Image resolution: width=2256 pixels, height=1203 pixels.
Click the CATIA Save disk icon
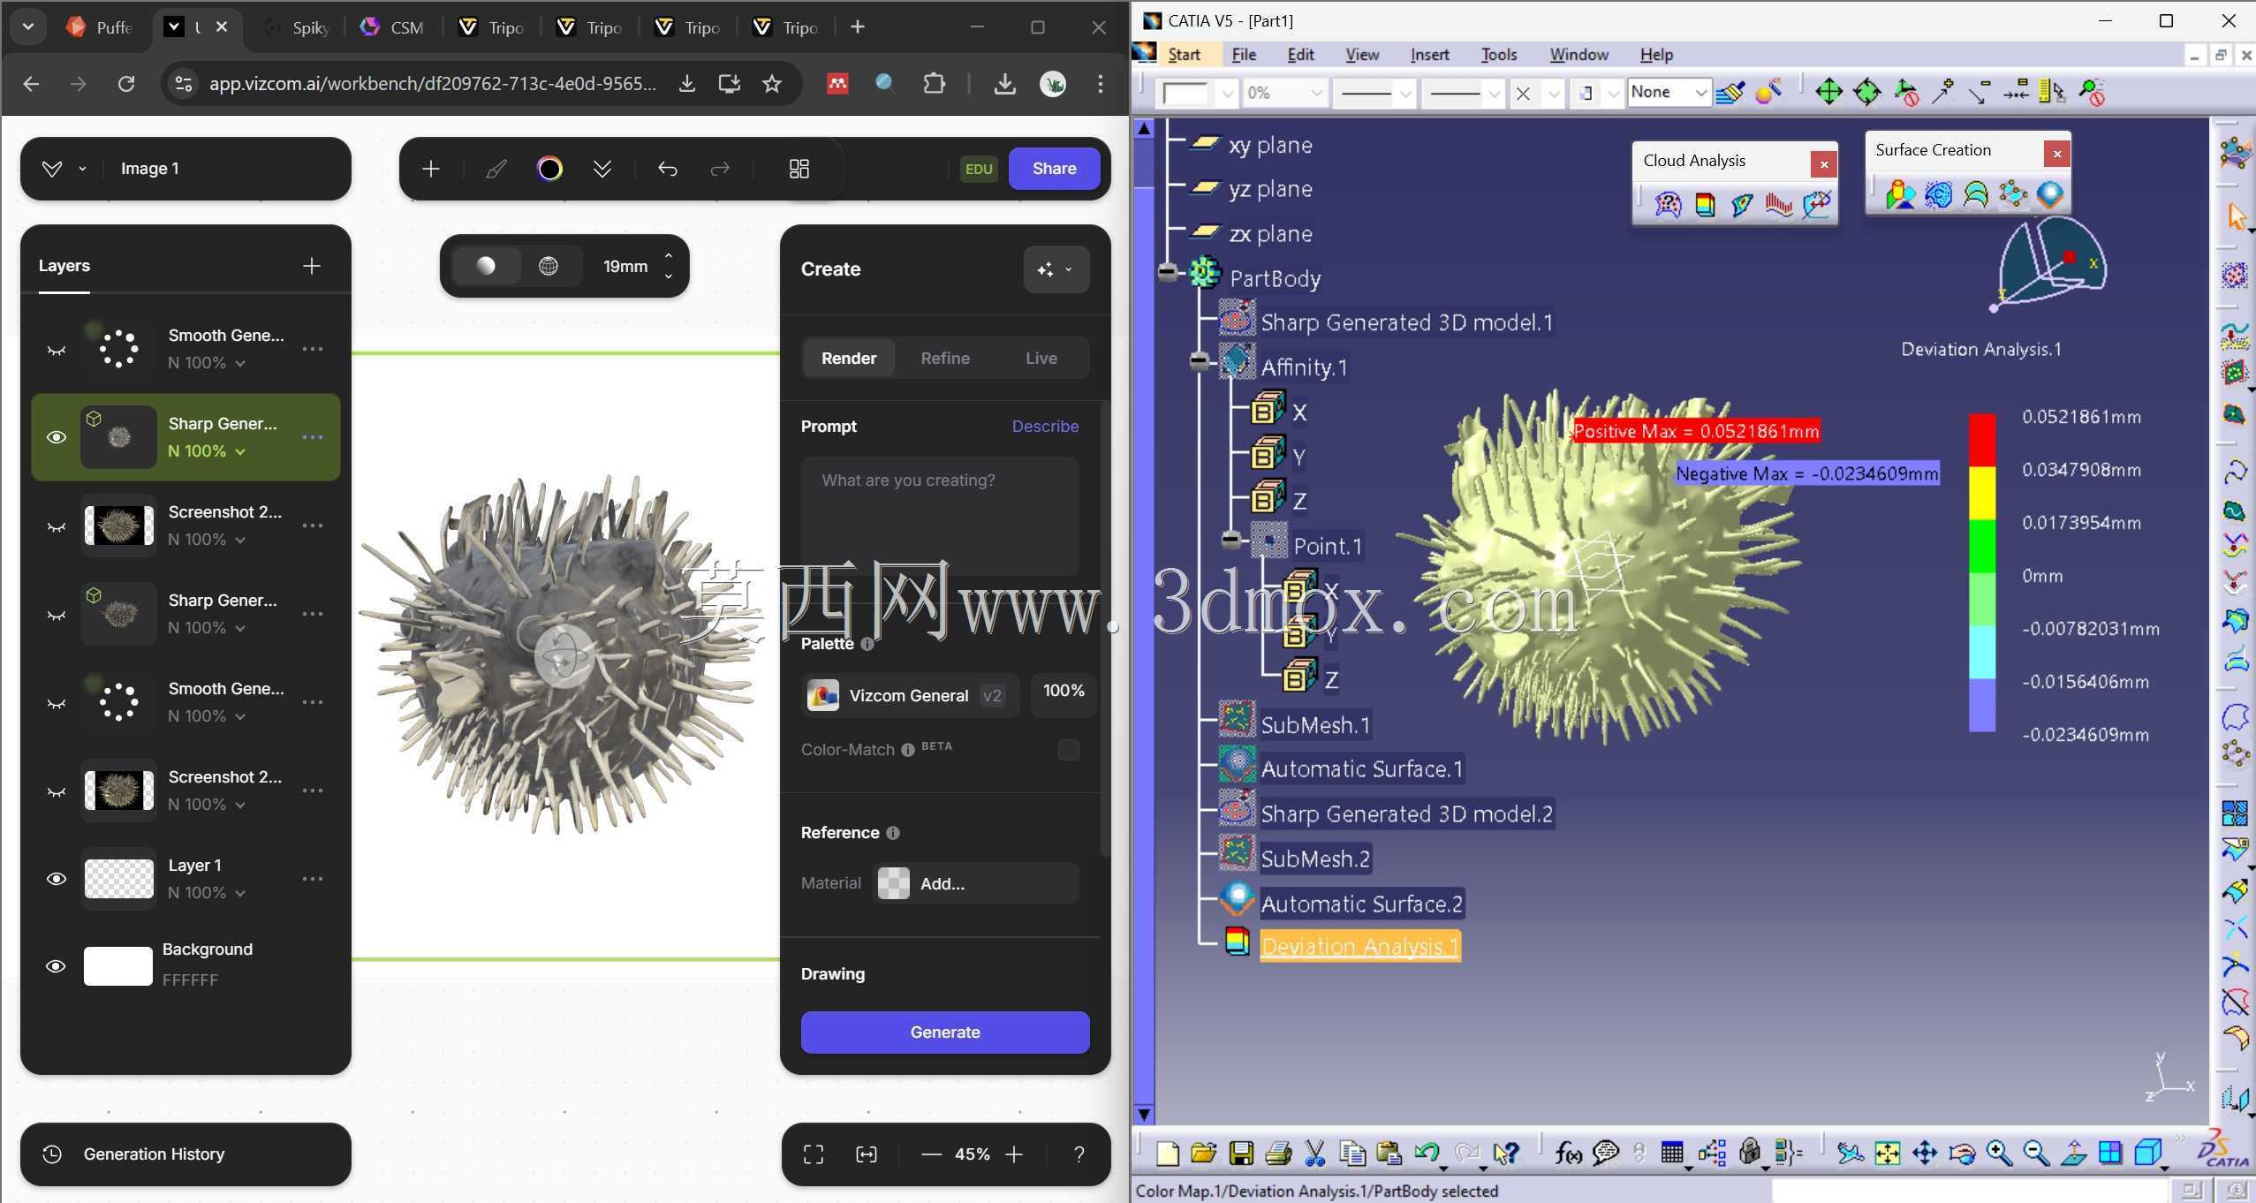(x=1241, y=1153)
